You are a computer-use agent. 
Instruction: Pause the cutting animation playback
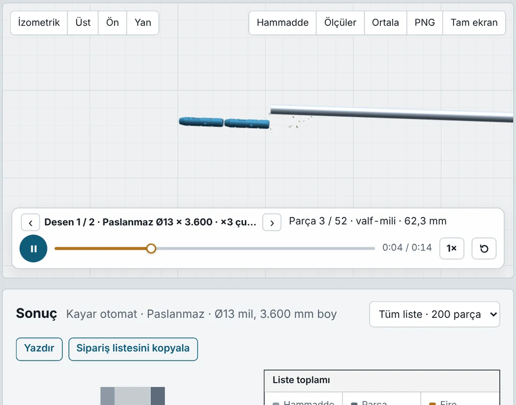click(33, 249)
